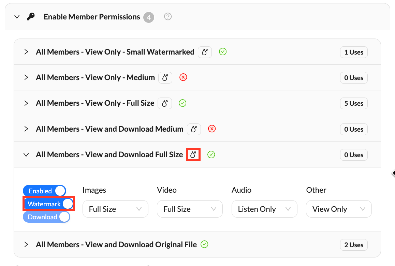
Task: Expand View and Download Original File row
Action: coord(26,245)
